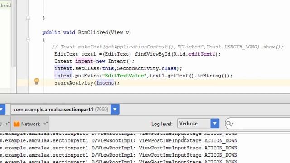Image resolution: width=290 pixels, height=163 pixels.
Task: Click the editText1 identifier in code
Action: tap(202, 54)
